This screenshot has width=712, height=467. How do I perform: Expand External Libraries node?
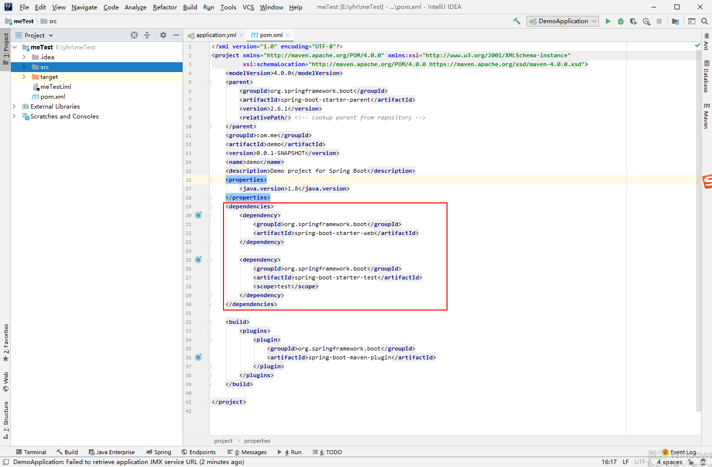click(x=14, y=107)
